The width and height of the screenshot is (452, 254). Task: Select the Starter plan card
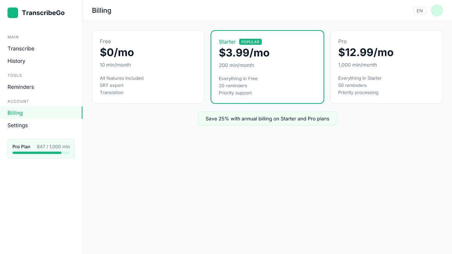(267, 67)
